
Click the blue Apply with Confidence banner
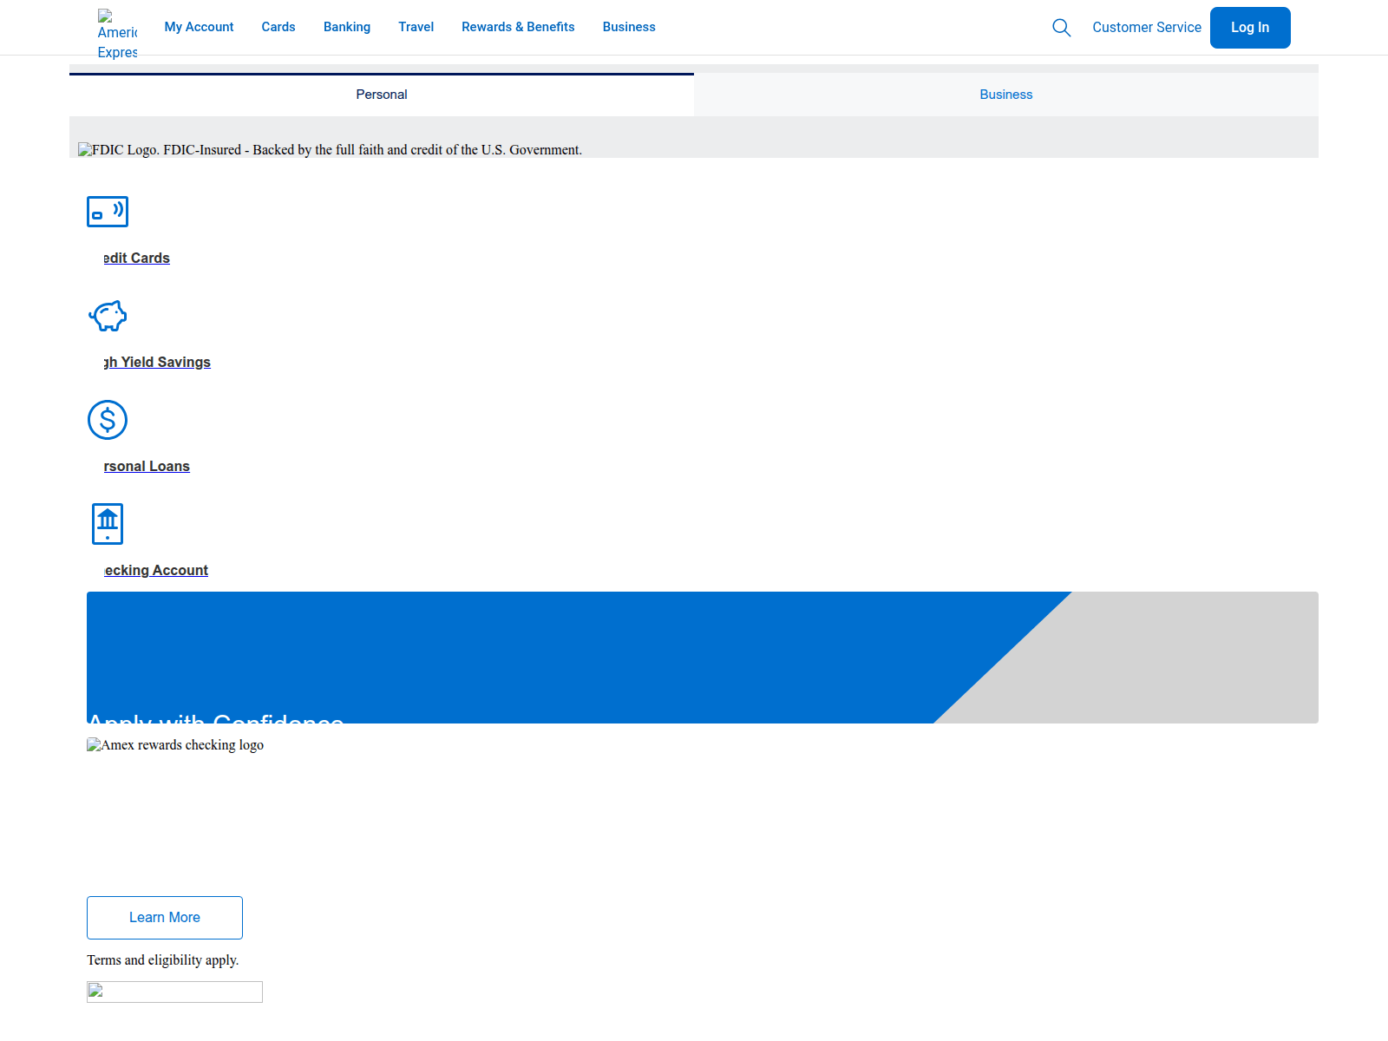[703, 658]
